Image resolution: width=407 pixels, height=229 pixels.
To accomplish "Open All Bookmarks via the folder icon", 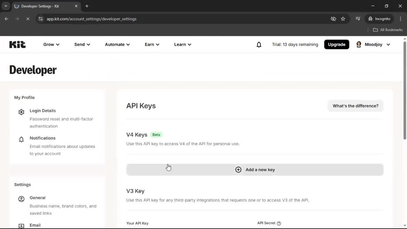I will [375, 30].
